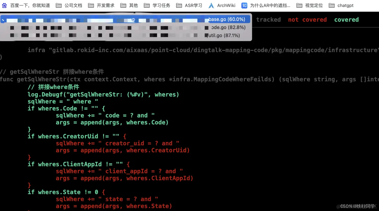Viewport: 379px width, 211px height.
Task: Select the ode.go (82.8%) file option
Action: pyautogui.click(x=125, y=27)
